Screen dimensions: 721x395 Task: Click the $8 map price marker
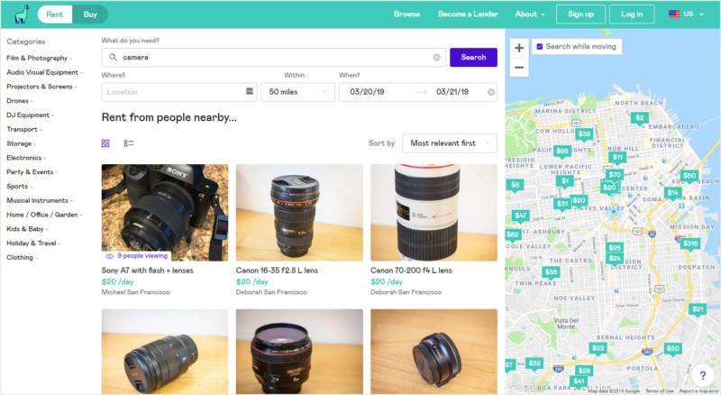[515, 185]
